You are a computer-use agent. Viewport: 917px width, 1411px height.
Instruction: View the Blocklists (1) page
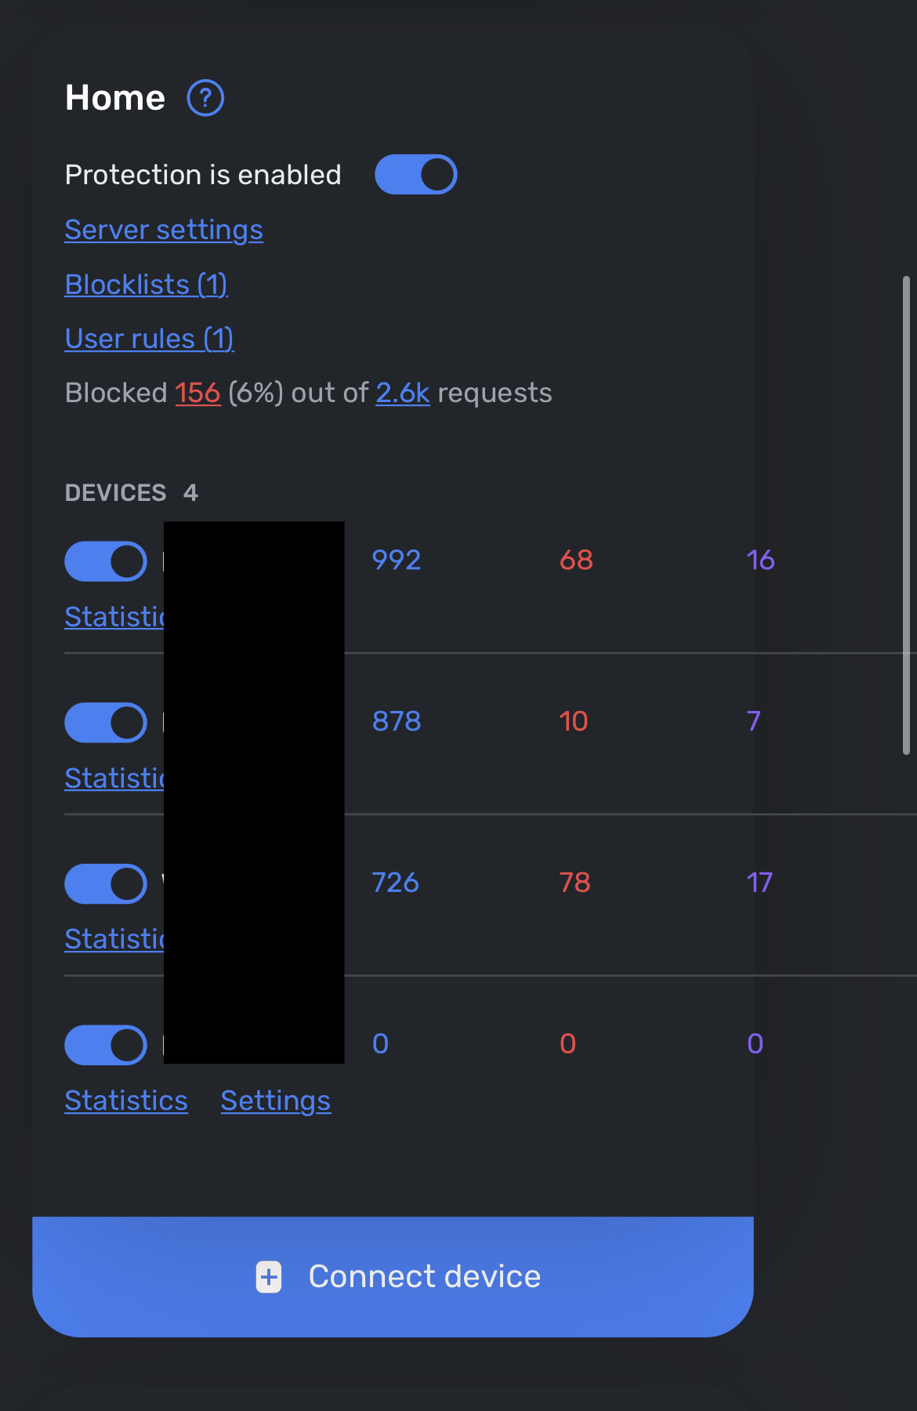146,284
